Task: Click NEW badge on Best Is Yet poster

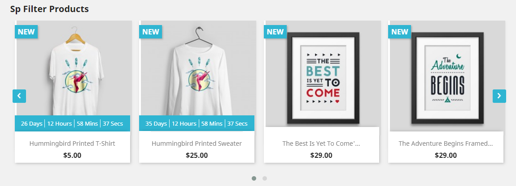Action: coord(275,32)
